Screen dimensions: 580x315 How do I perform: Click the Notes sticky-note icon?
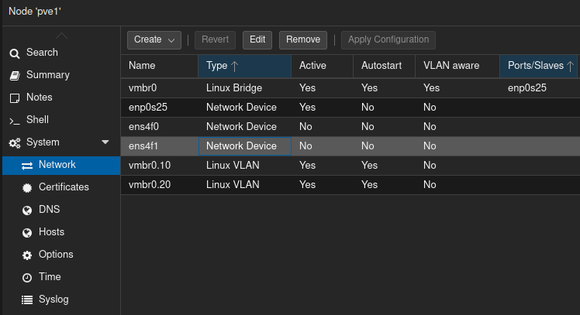click(x=15, y=98)
